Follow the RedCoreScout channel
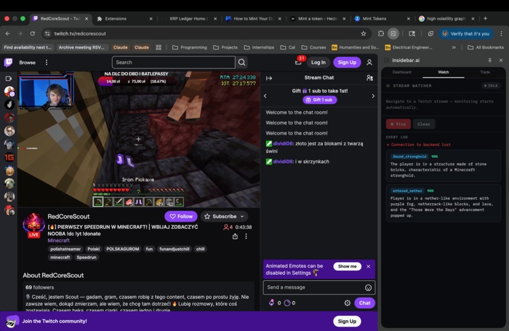Viewport: 509px width, 331px height. coord(181,216)
